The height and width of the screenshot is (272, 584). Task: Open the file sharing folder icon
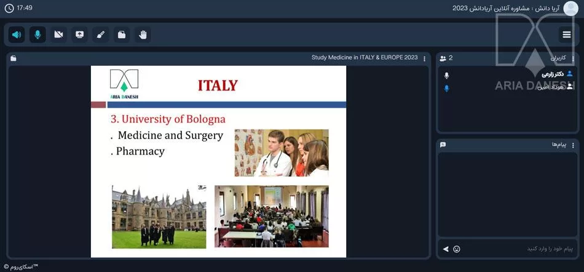(x=122, y=34)
